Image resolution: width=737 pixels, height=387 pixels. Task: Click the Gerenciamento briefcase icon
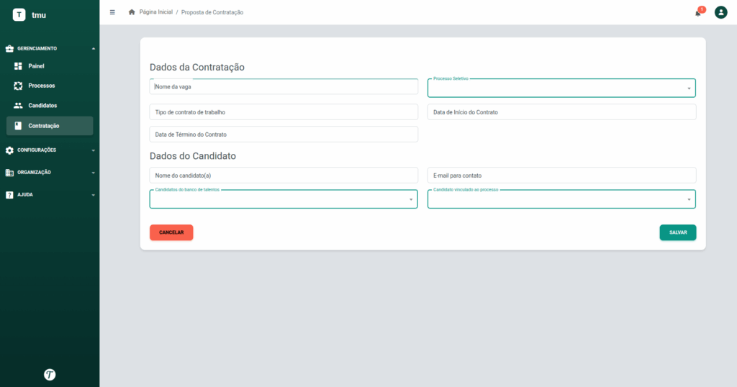coord(9,48)
